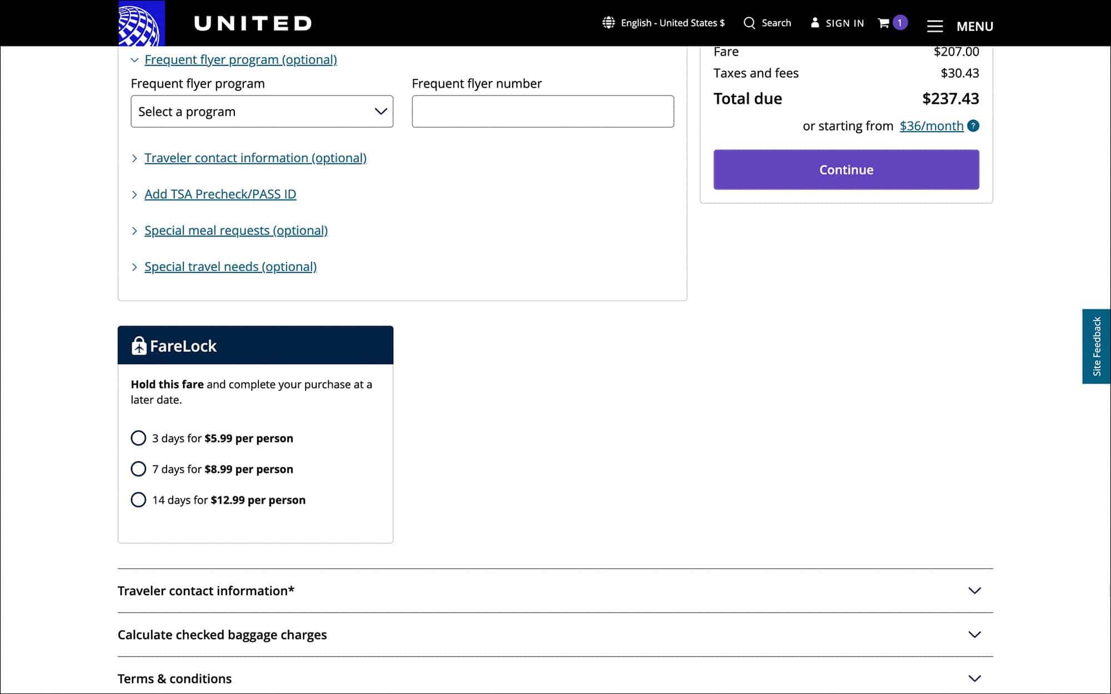Open SIGN IN link

tap(844, 23)
